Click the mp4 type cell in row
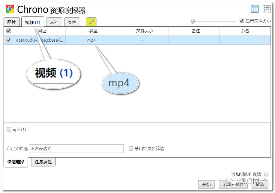Viewport: 275px width, 193px height. [91, 40]
